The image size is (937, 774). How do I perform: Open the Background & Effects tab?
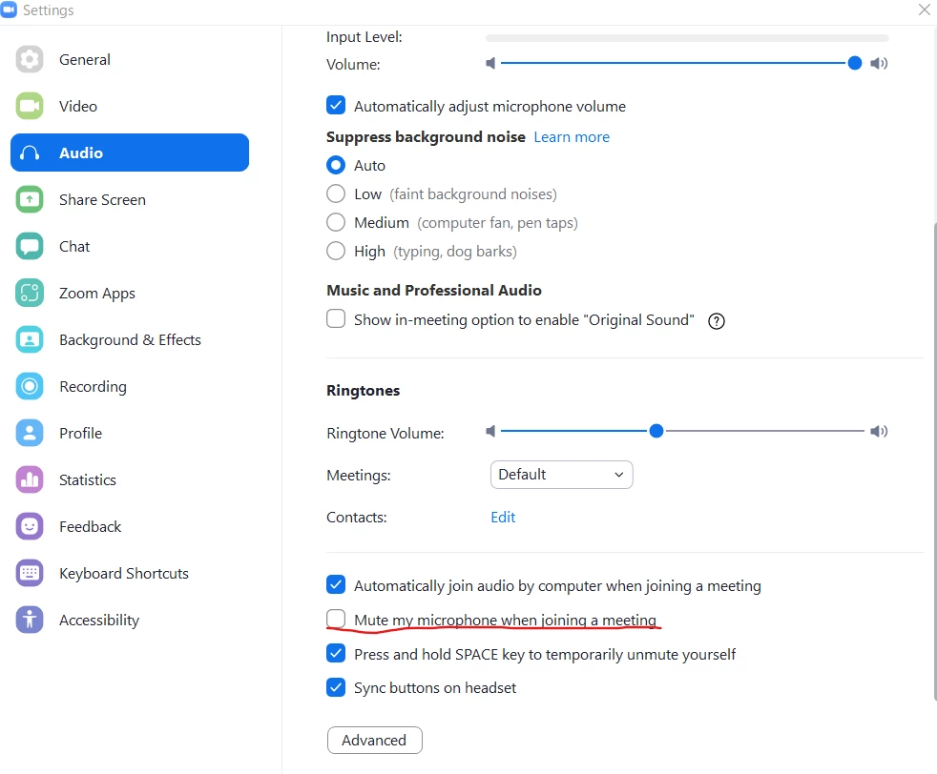click(131, 340)
